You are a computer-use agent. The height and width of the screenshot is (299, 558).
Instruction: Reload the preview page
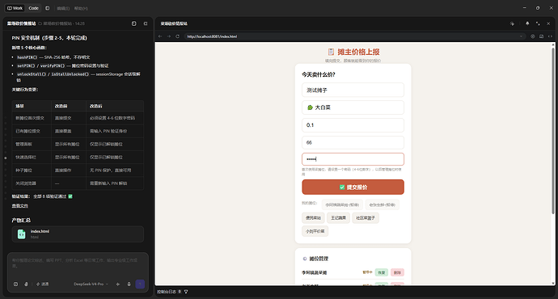pyautogui.click(x=178, y=36)
